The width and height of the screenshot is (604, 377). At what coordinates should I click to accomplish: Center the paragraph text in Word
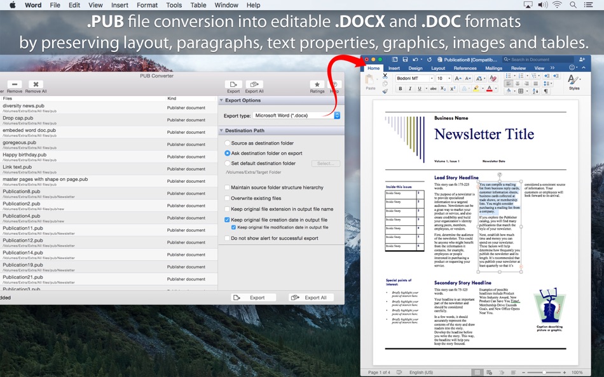pyautogui.click(x=518, y=84)
